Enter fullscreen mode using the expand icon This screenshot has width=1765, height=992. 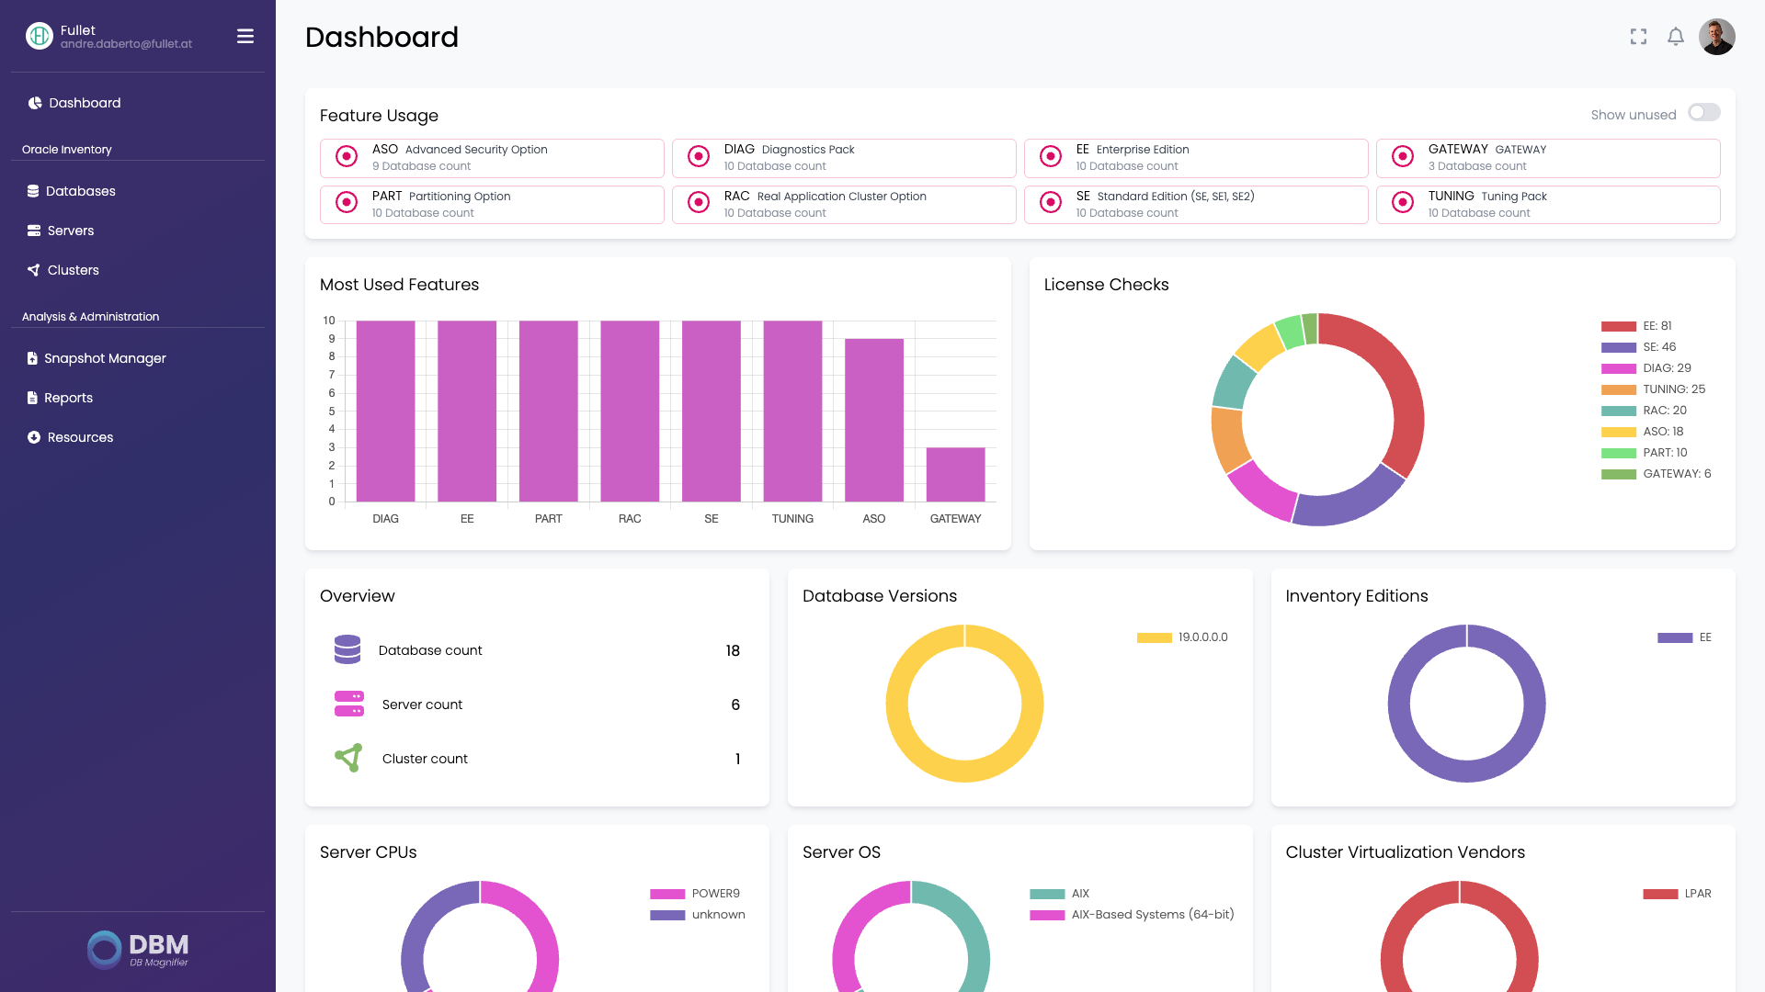[1638, 37]
